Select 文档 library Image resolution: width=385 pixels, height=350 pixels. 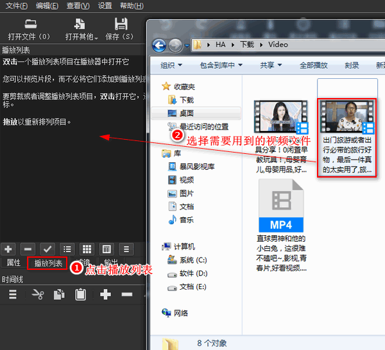click(x=181, y=207)
